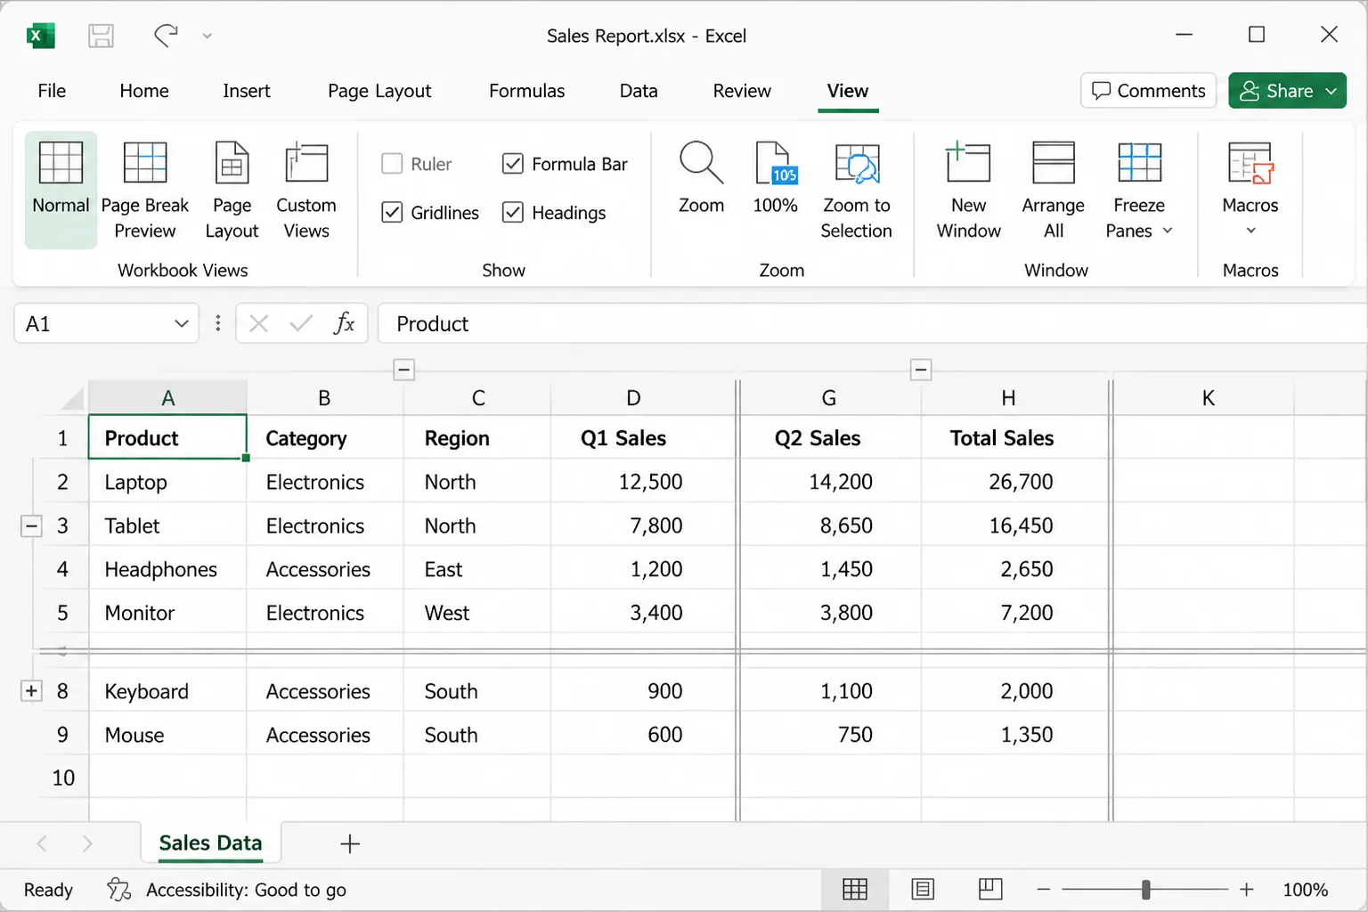Screen dimensions: 1368x912
Task: Click the Q2 Sales header cell
Action: pyautogui.click(x=829, y=438)
